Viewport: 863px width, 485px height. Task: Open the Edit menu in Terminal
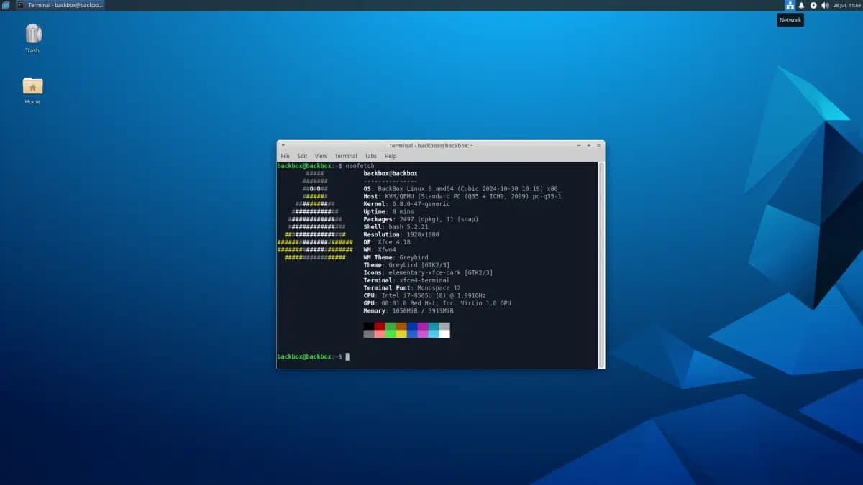(302, 156)
